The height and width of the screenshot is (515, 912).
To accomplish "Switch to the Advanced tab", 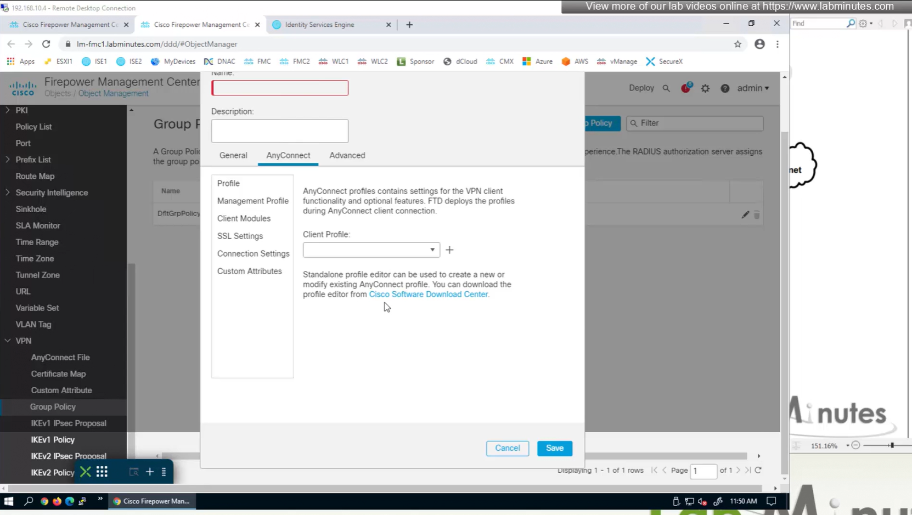I will click(347, 156).
